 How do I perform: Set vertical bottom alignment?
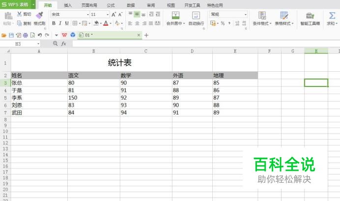pos(143,15)
